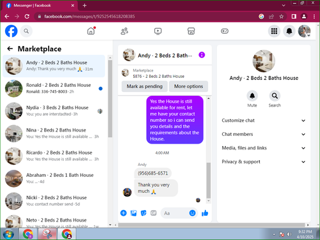Image resolution: width=320 pixels, height=240 pixels.
Task: Mute the conversation bell icon
Action: (252, 96)
